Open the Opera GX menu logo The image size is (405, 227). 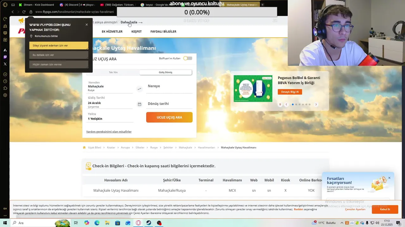click(x=5, y=5)
